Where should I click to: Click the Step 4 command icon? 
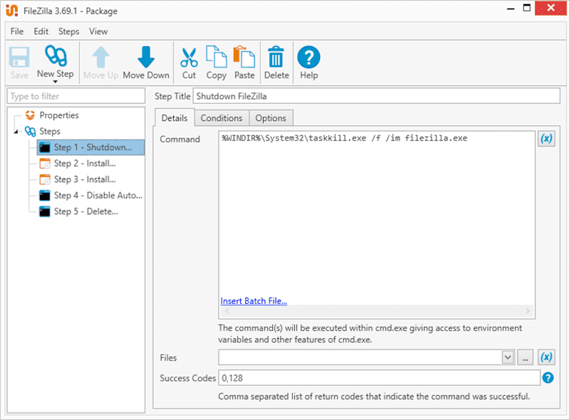[x=45, y=196]
